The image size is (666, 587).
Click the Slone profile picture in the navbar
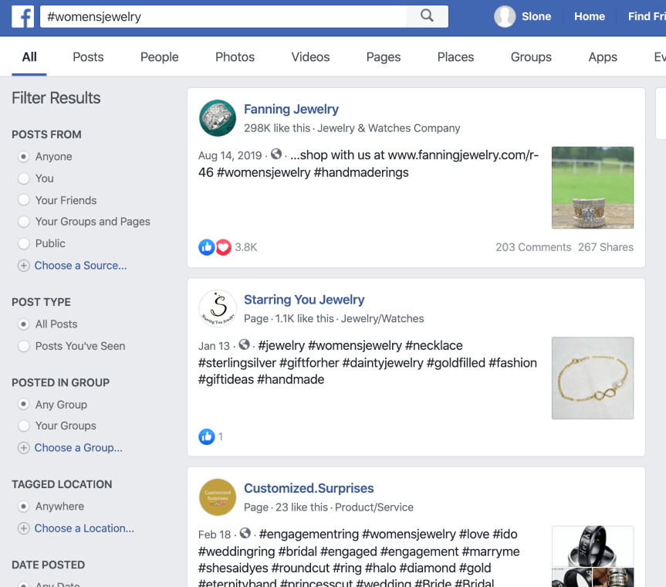pyautogui.click(x=504, y=15)
